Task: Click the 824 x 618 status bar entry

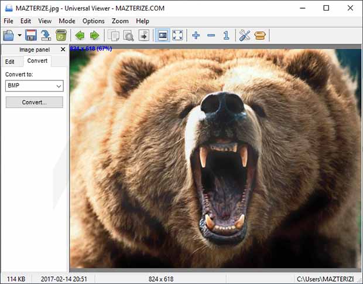Action: [161, 279]
